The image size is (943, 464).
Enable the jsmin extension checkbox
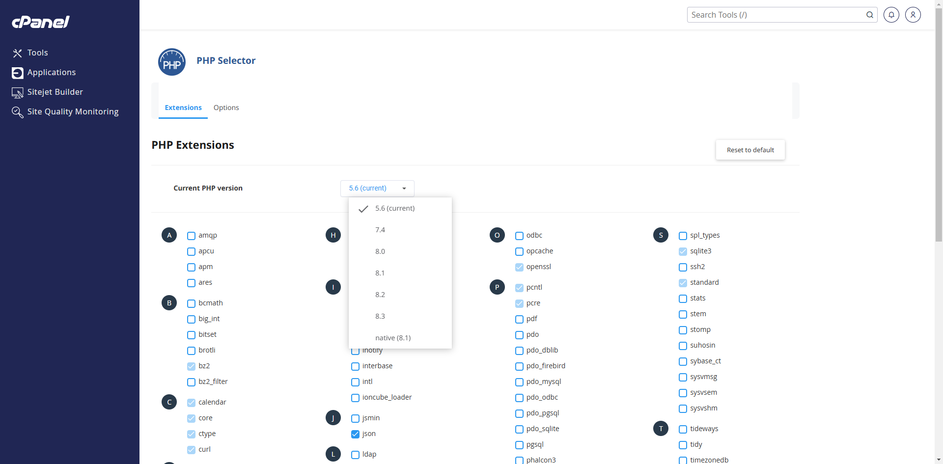tap(356, 418)
